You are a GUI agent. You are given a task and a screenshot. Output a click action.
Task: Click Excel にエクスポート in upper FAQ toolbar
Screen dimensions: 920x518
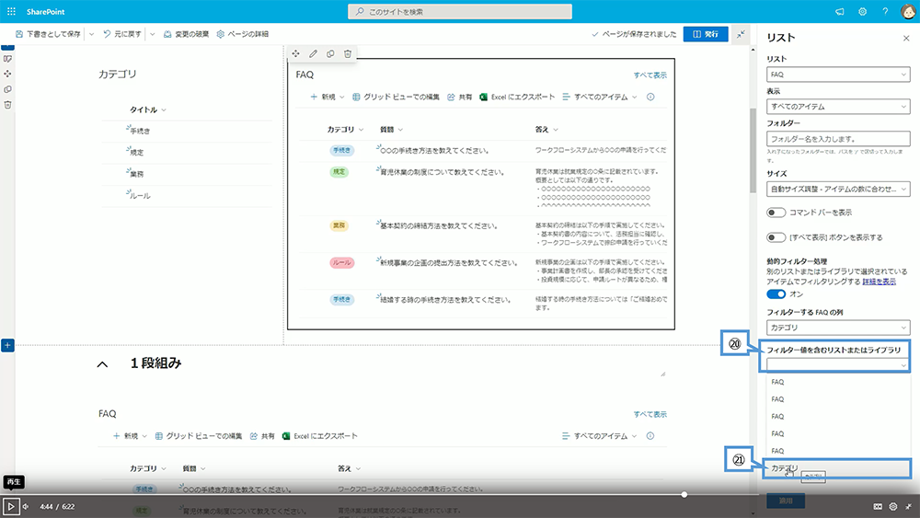(x=517, y=97)
